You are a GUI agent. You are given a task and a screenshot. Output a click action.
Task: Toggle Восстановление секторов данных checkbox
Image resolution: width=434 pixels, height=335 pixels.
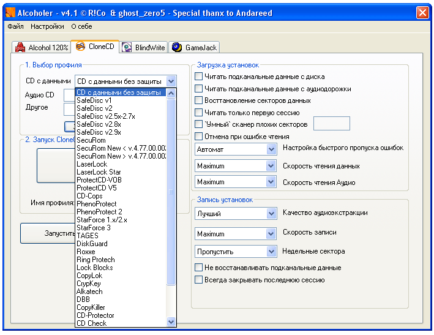point(198,100)
